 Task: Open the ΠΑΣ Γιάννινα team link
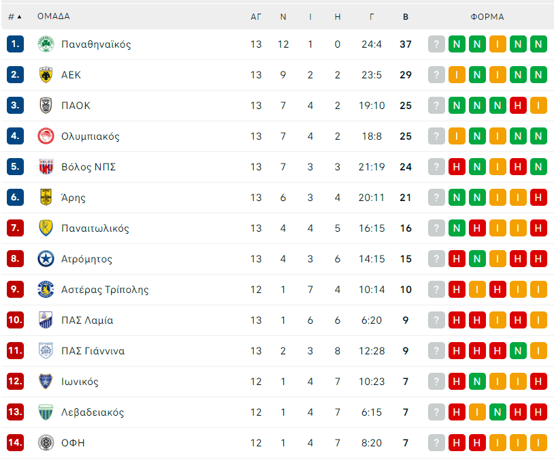tap(93, 351)
